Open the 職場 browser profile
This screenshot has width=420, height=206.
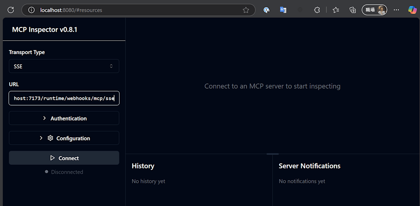pyautogui.click(x=374, y=10)
